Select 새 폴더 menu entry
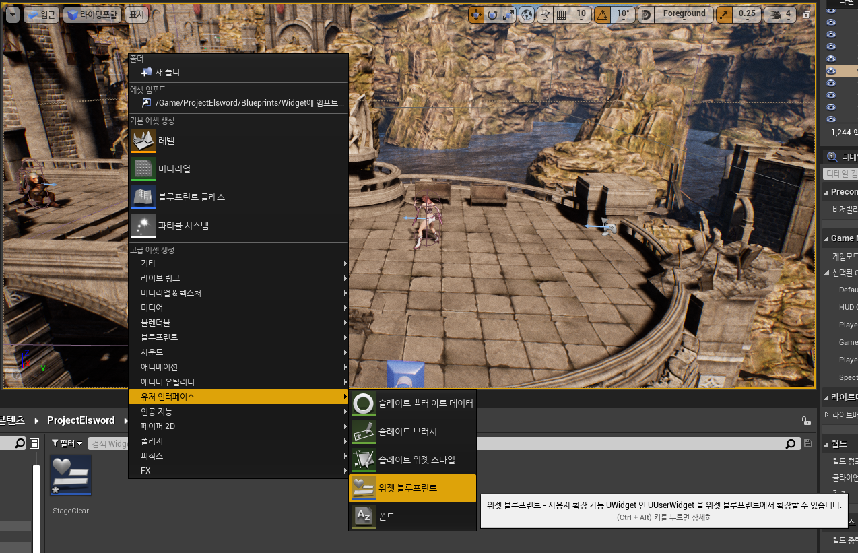 (238, 72)
